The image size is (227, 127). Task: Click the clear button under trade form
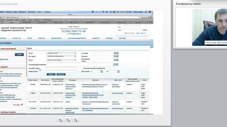coord(61,74)
